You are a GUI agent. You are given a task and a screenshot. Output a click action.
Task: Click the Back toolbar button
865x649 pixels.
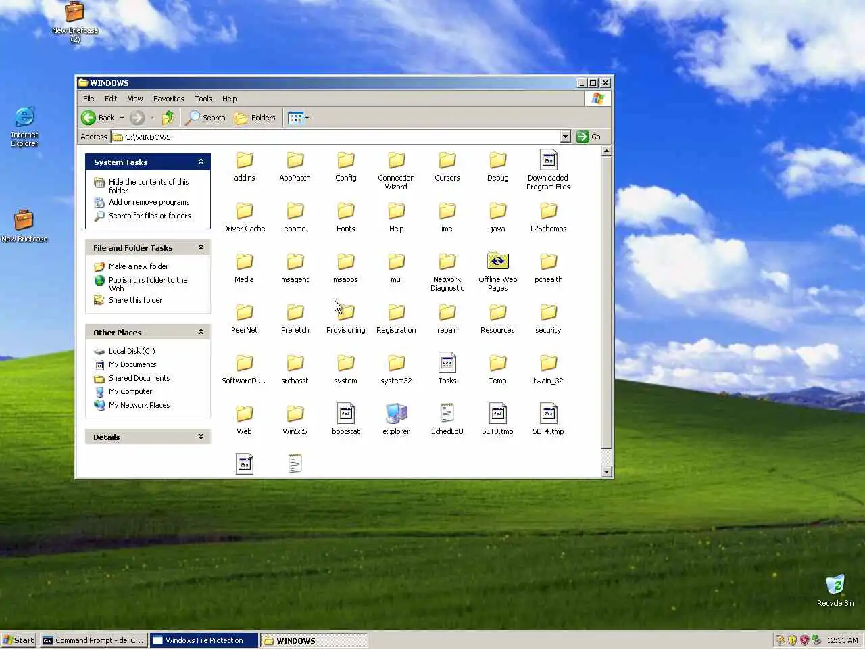99,118
